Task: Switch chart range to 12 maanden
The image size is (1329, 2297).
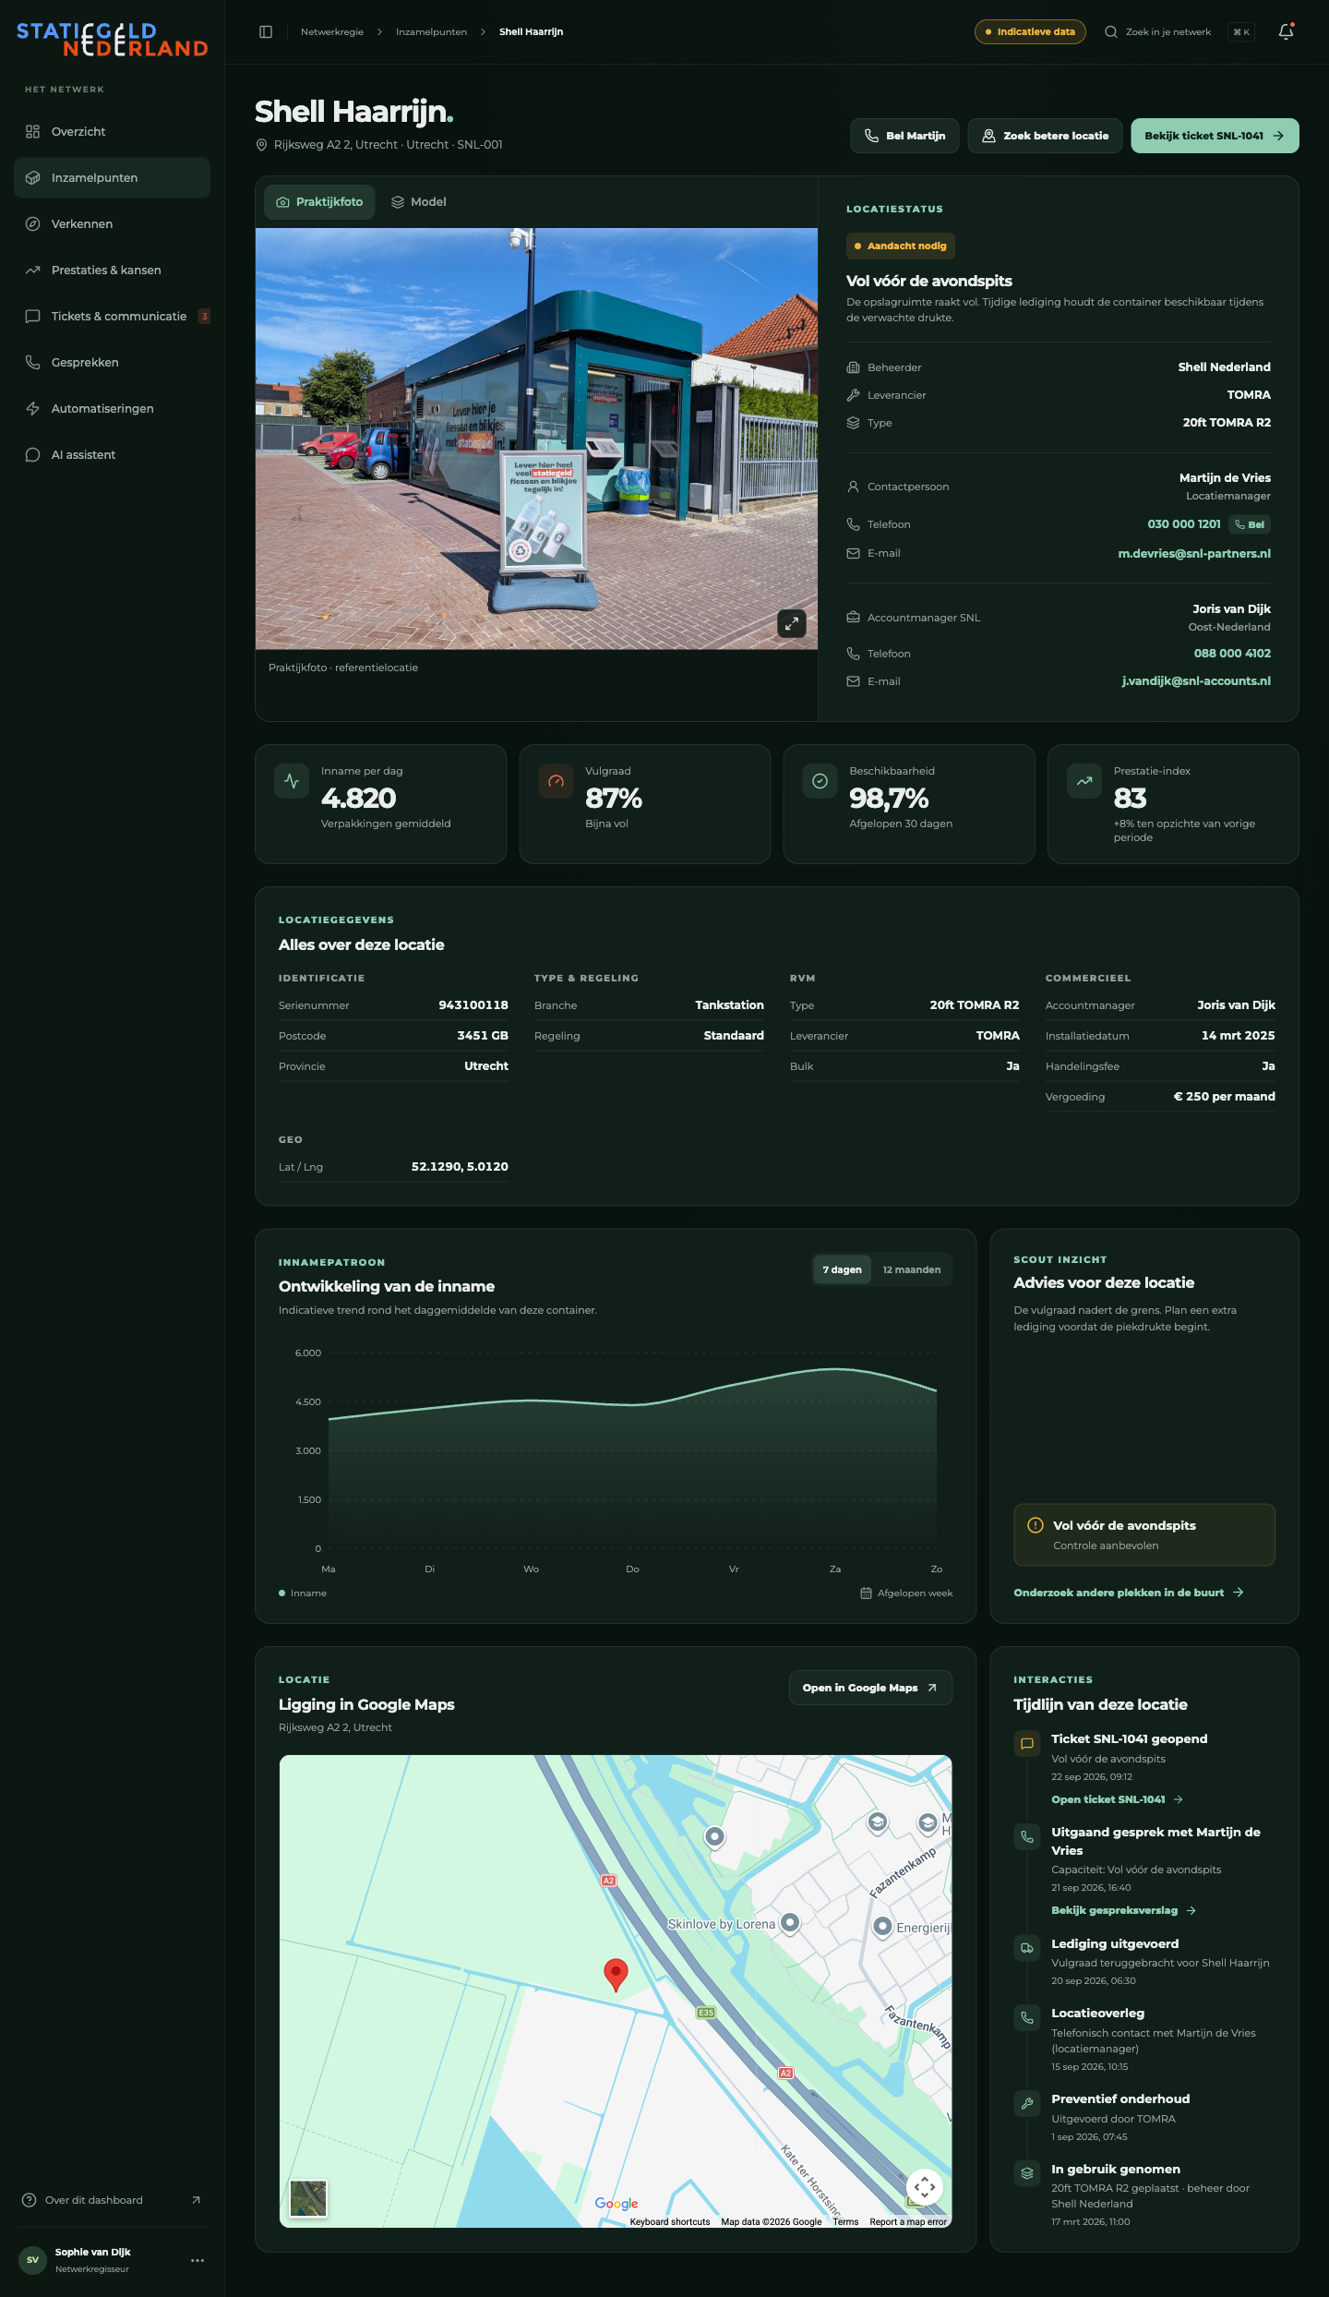Action: tap(912, 1270)
